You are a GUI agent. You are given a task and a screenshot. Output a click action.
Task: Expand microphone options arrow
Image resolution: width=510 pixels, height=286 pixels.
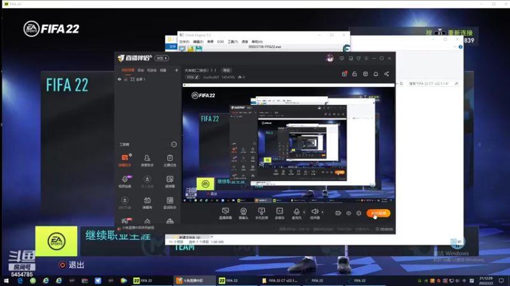click(304, 212)
